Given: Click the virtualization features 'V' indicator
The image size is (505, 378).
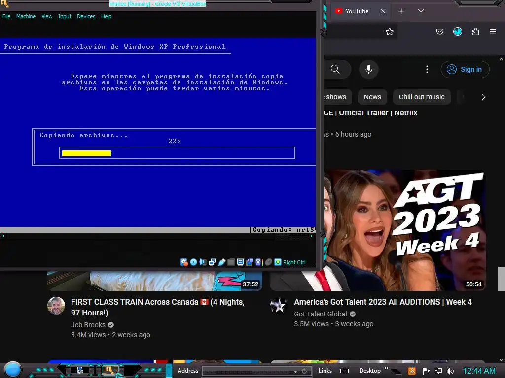Looking at the screenshot, I should click(x=258, y=262).
